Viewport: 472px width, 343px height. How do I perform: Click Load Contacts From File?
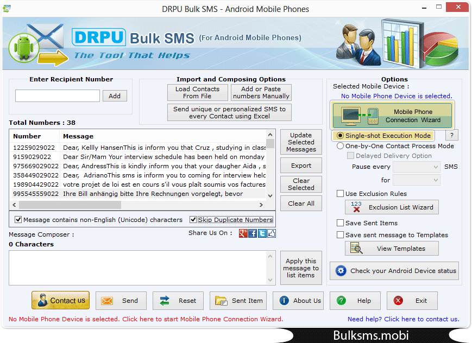198,92
